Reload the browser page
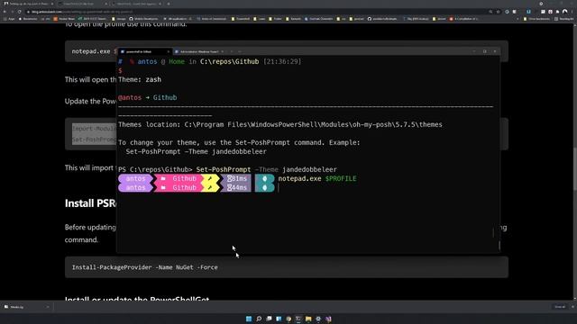The height and width of the screenshot is (324, 577). 20,12
